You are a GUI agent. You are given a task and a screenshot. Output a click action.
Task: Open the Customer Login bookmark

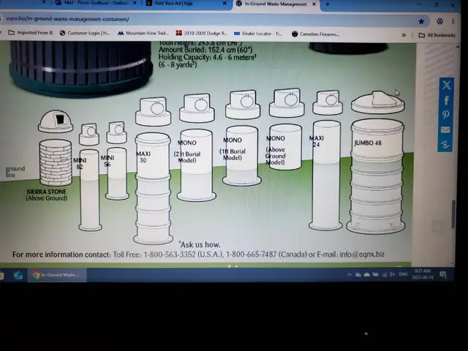[x=85, y=33]
